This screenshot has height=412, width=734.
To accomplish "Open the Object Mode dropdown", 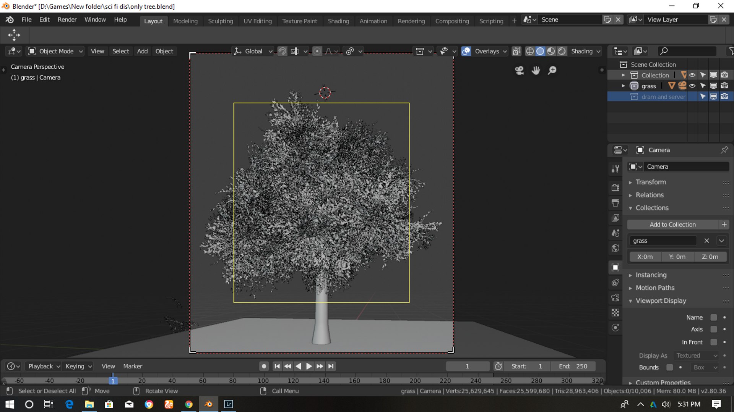I will (55, 51).
